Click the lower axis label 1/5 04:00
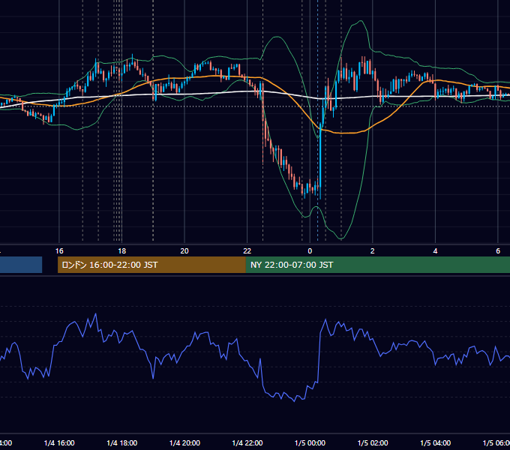Viewport: 510px width, 450px height. (x=435, y=442)
